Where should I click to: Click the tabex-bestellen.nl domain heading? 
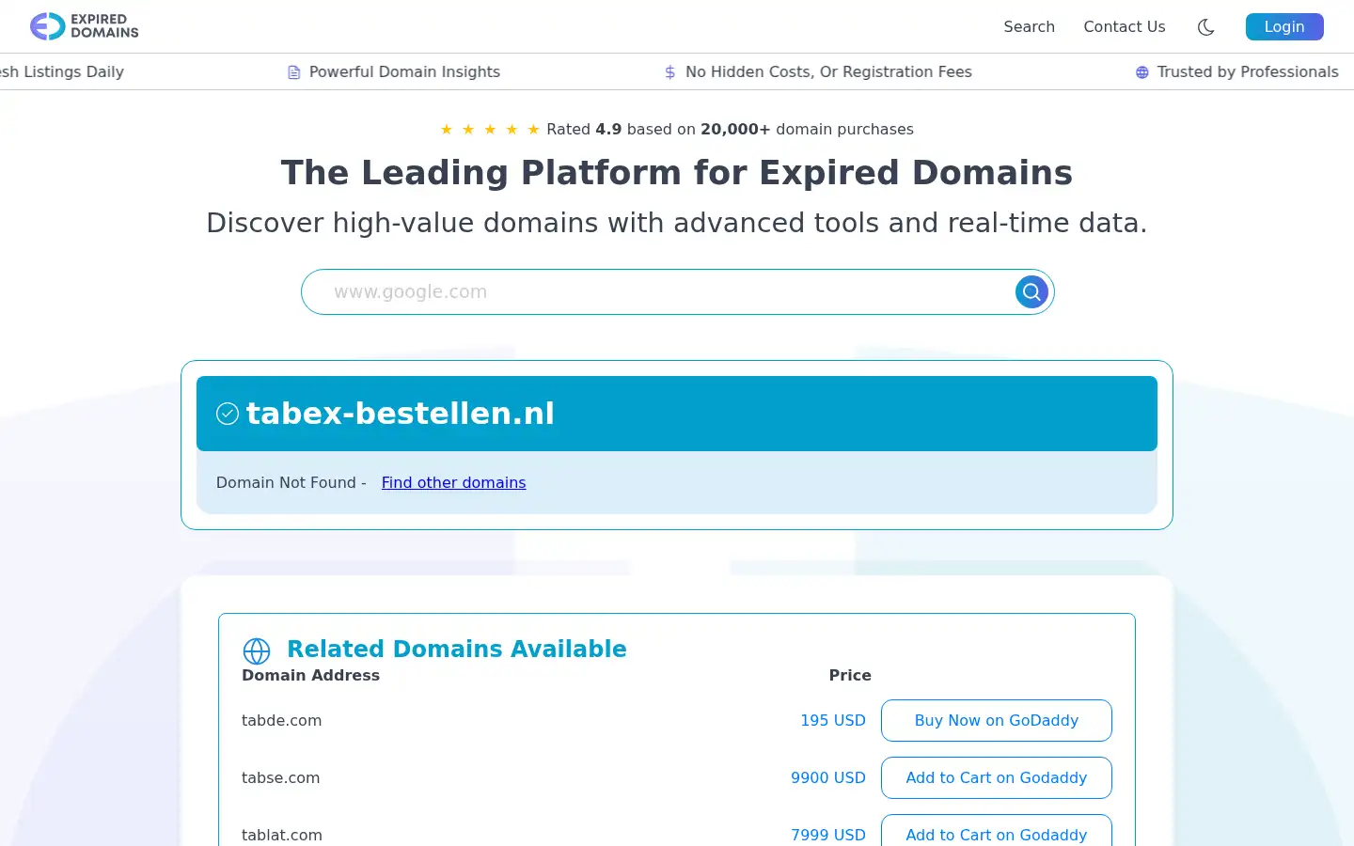point(400,414)
